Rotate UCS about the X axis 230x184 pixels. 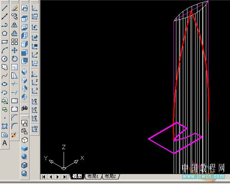tap(34, 101)
